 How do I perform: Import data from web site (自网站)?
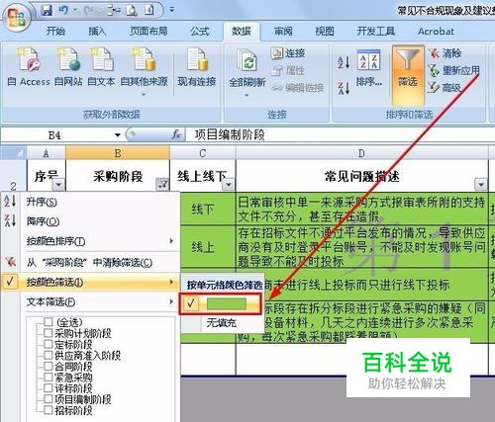coord(68,67)
